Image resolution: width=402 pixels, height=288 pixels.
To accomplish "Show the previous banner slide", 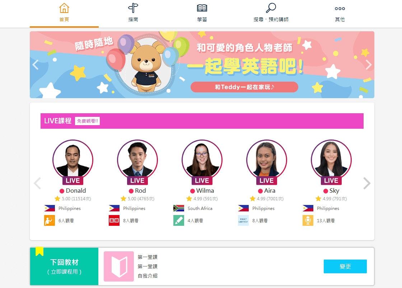I will [36, 65].
